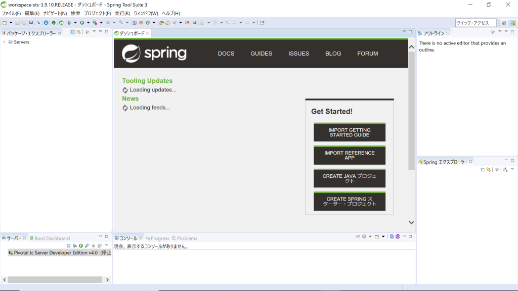Close the Dashboard tab using its X
This screenshot has height=291, width=518.
click(148, 33)
